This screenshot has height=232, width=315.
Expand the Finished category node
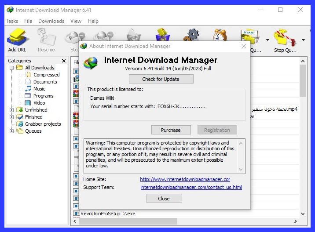tap(11, 117)
